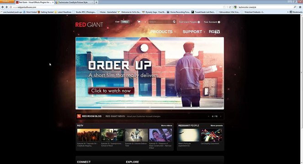Open Episode 04 Trapcode Mir thumbnail
This screenshot has width=303, height=164.
coord(89,135)
